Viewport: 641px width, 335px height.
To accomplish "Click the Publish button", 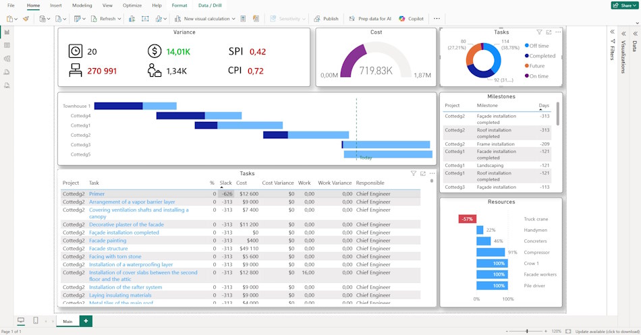I will 326,19.
